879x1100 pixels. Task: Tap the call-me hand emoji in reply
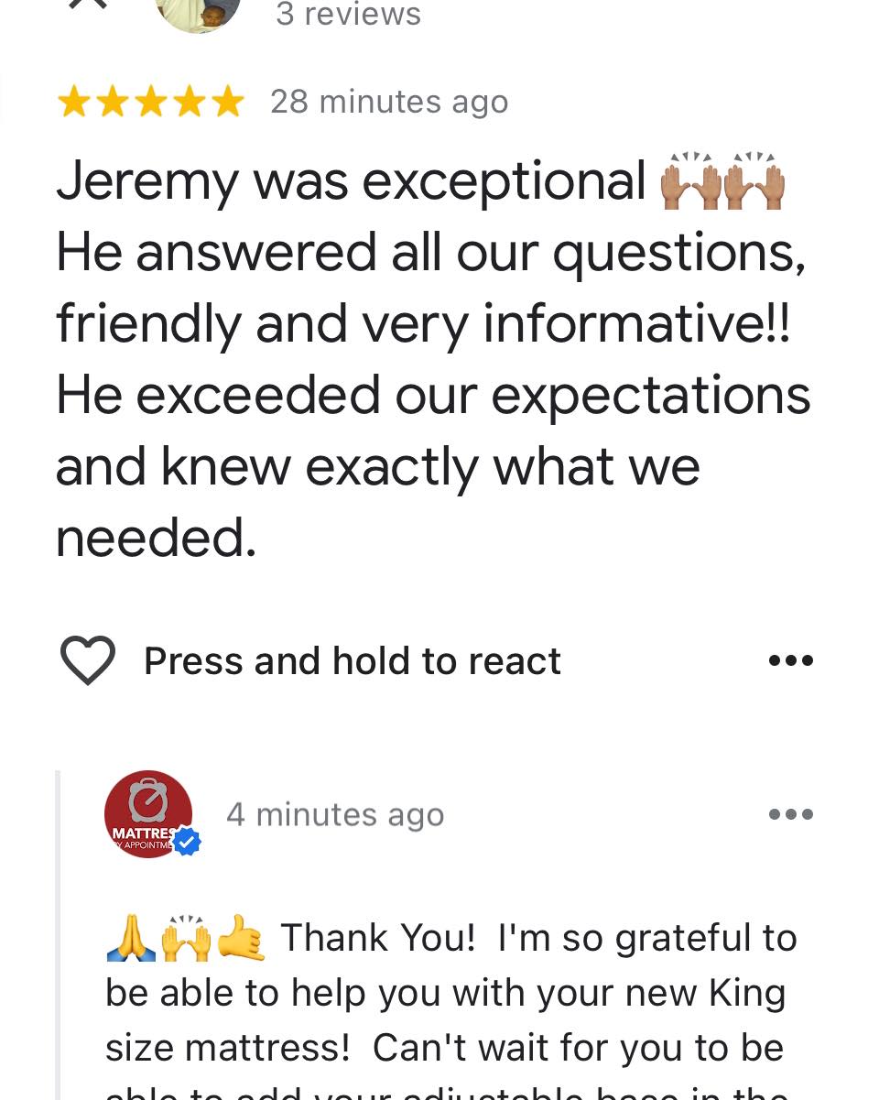(x=242, y=938)
